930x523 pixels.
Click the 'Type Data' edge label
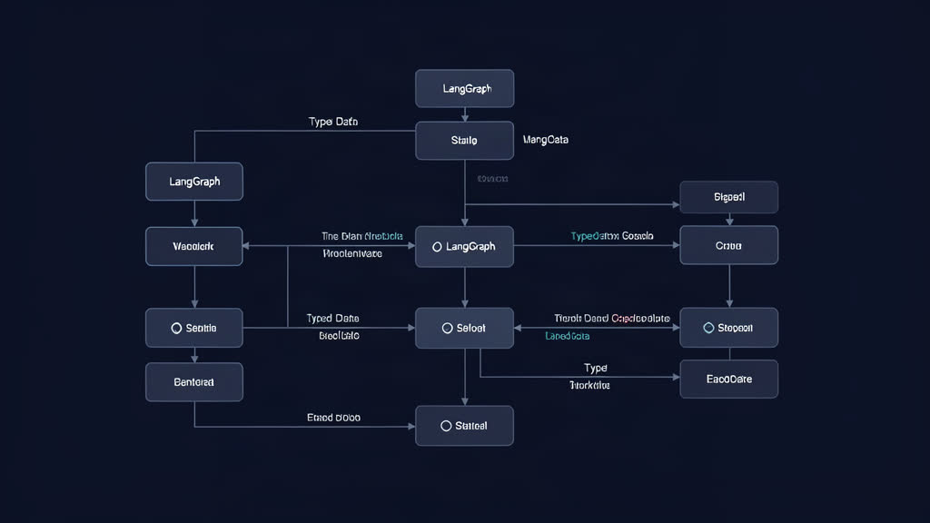click(332, 122)
